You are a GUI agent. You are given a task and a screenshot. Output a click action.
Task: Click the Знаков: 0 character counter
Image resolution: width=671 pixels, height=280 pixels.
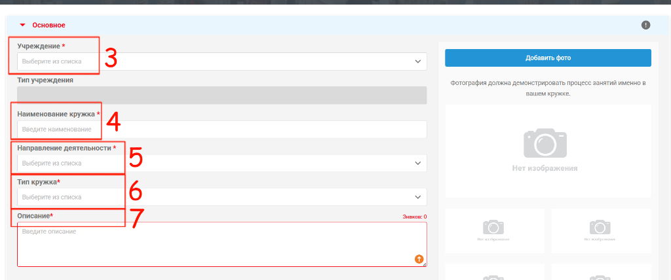tap(414, 217)
